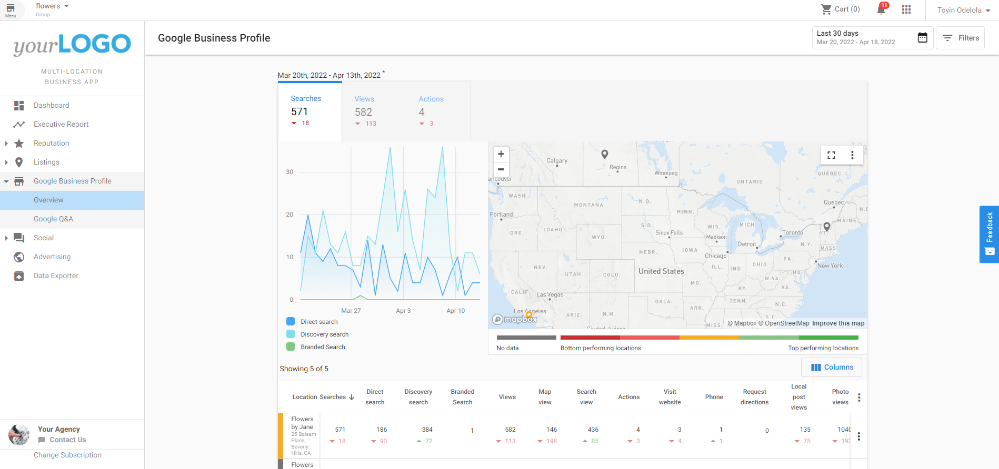The width and height of the screenshot is (999, 469).
Task: Click the Dashboard sidebar icon
Action: tap(19, 105)
